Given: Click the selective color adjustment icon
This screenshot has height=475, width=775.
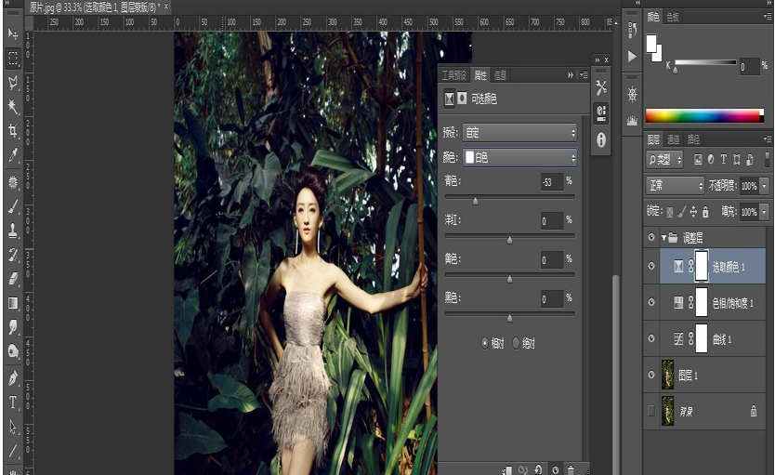Looking at the screenshot, I should [x=449, y=99].
